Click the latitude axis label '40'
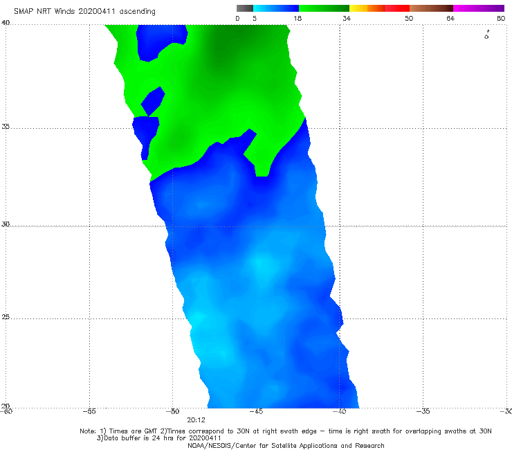 point(6,23)
